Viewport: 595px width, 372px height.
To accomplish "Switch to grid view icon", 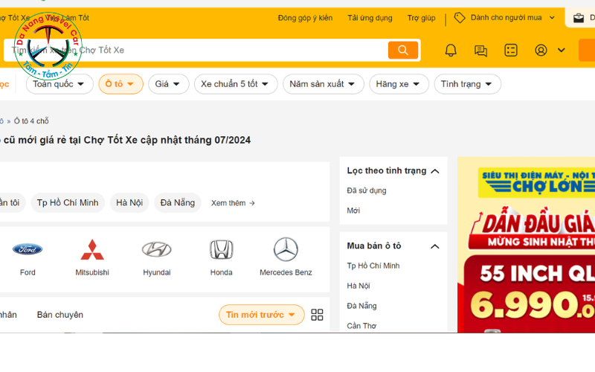I will [x=318, y=315].
